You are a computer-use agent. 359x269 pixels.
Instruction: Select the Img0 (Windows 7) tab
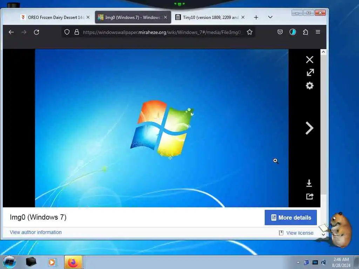point(133,18)
